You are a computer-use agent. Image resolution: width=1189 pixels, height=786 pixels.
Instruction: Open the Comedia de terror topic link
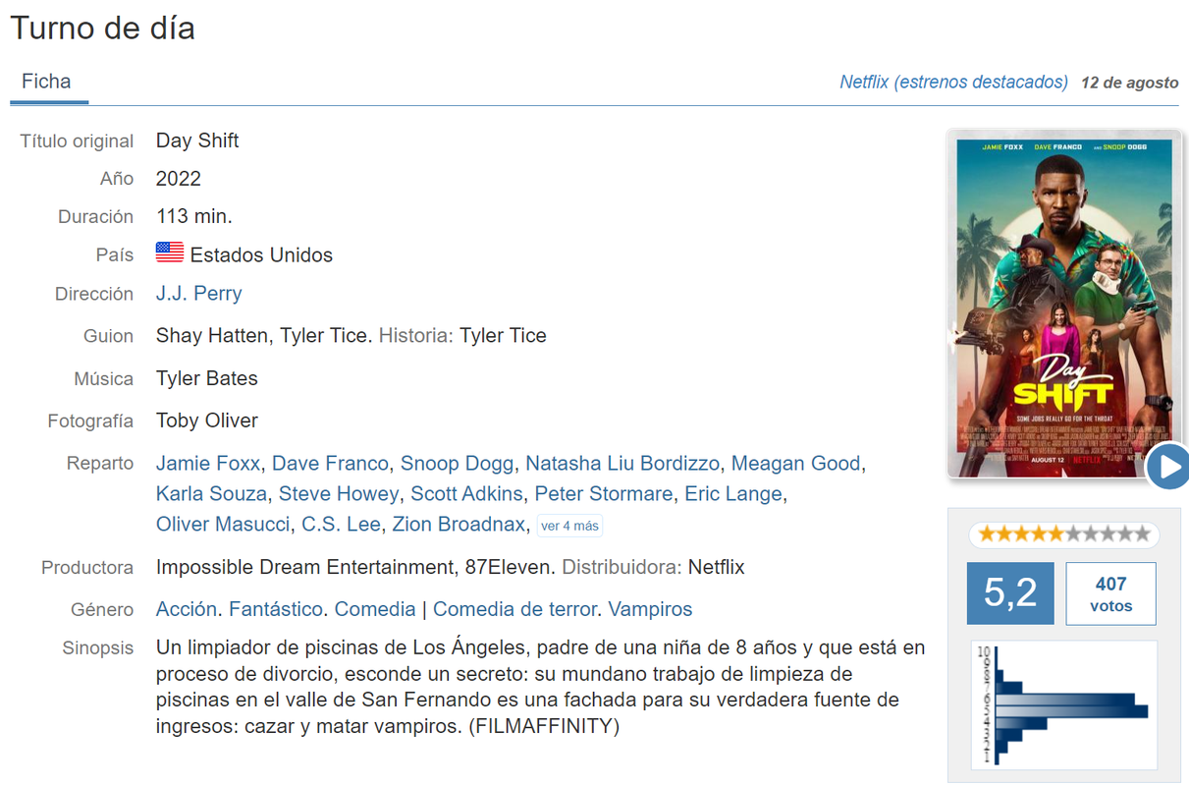pos(514,609)
